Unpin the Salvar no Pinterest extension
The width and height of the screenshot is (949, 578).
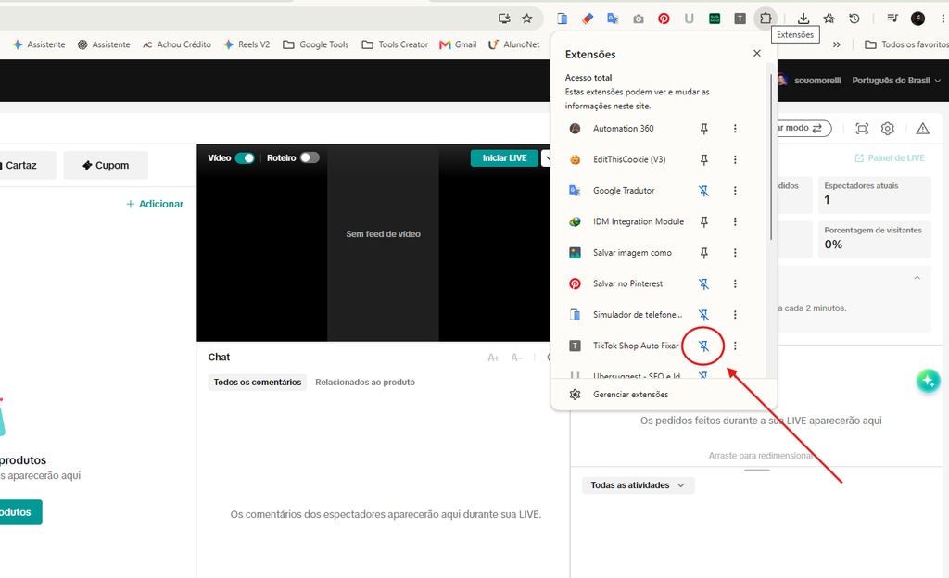click(704, 283)
